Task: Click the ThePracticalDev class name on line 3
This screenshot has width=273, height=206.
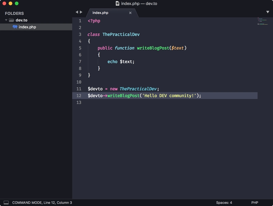Action: coord(121,34)
